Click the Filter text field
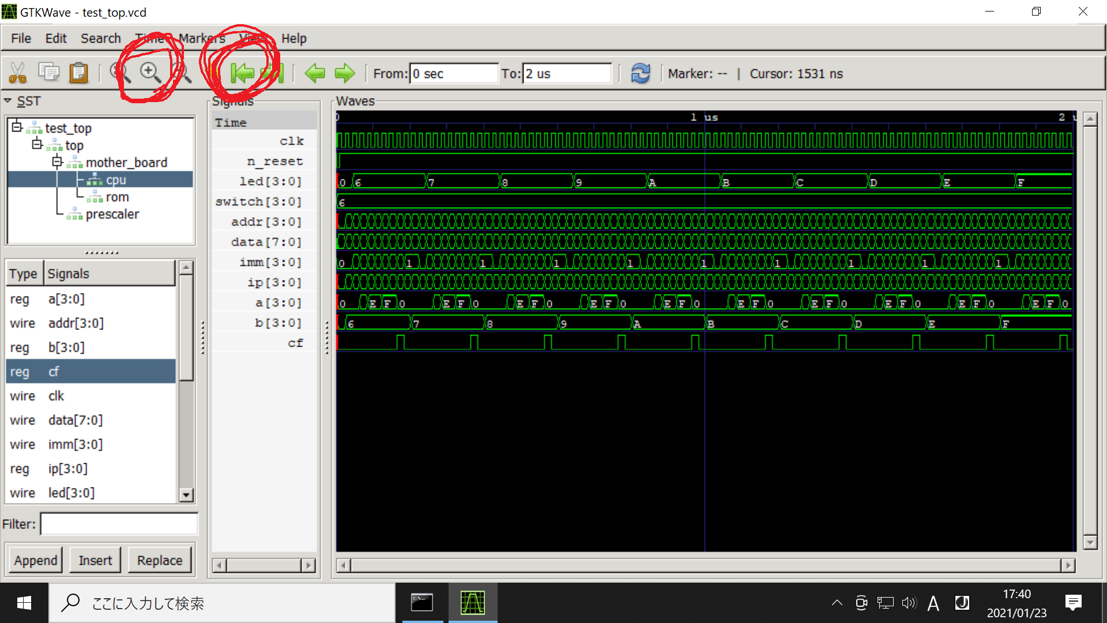 pos(119,524)
